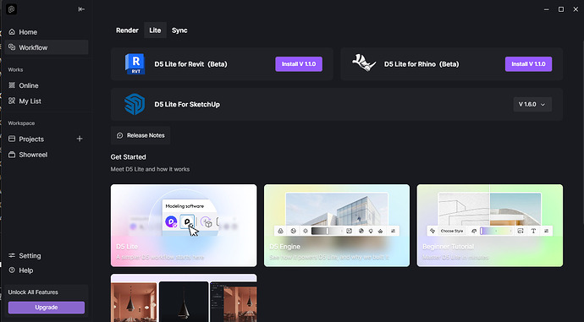
Task: Open My List
Action: click(x=47, y=101)
